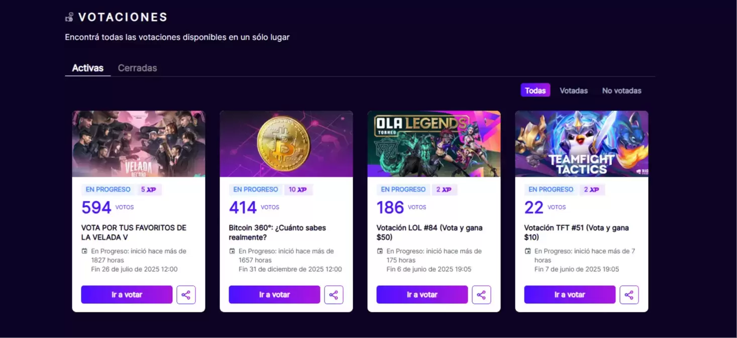Share the La Velada V voting card
The image size is (737, 338).
186,295
